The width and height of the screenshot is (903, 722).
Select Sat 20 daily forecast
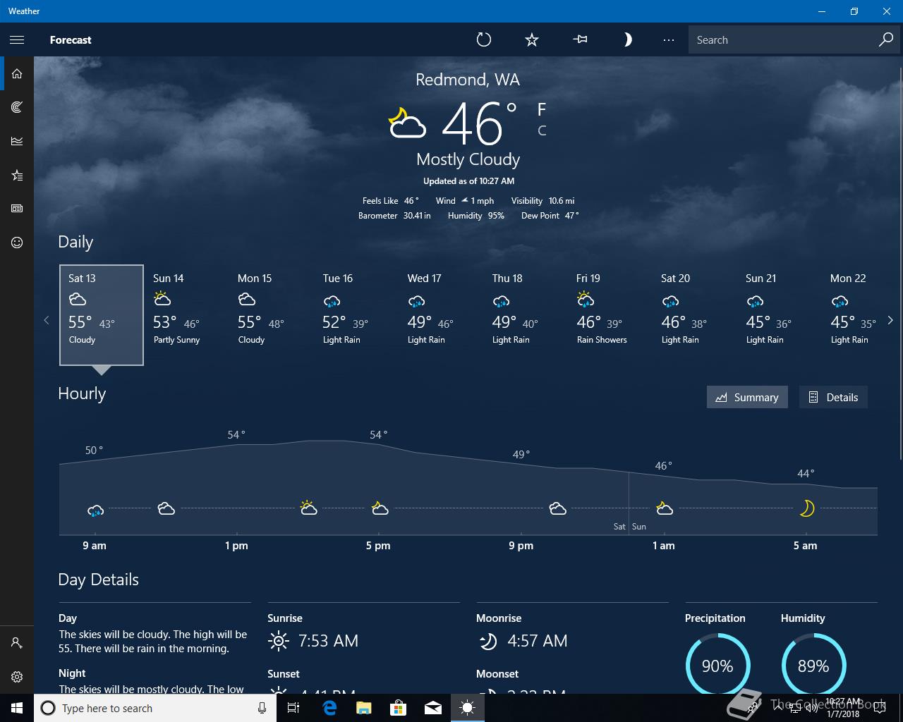[694, 315]
